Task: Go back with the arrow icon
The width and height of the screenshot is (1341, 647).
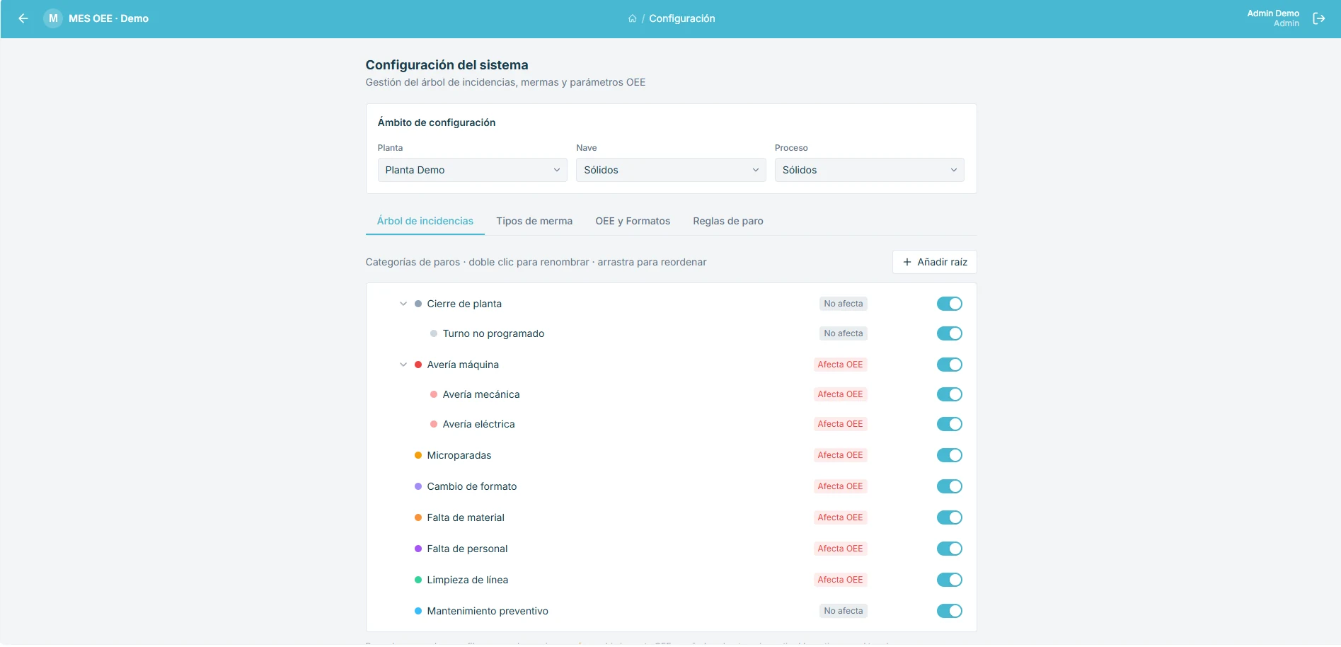Action: coord(23,18)
